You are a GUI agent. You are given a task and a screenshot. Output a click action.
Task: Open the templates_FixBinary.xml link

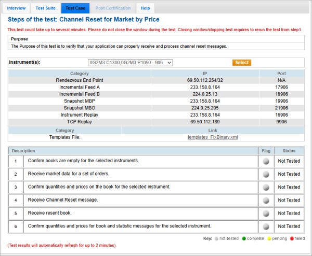tap(212, 137)
